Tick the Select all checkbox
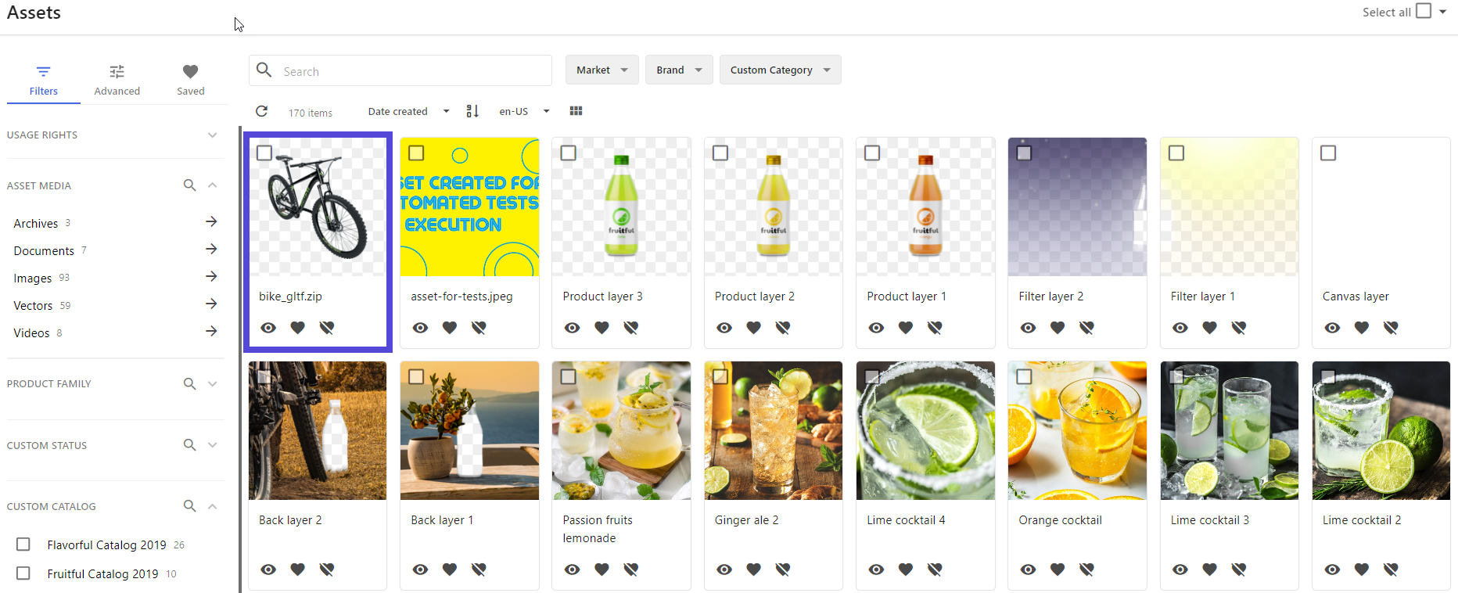This screenshot has width=1458, height=593. click(1424, 12)
